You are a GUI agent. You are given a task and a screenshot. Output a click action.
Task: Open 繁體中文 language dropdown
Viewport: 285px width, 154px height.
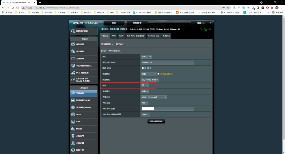[x=202, y=23]
